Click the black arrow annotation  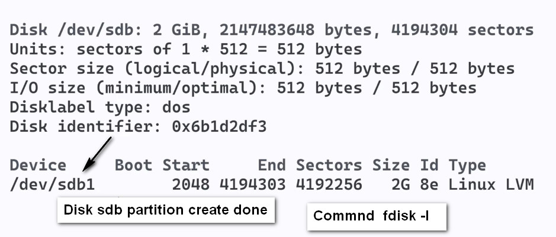pyautogui.click(x=97, y=154)
